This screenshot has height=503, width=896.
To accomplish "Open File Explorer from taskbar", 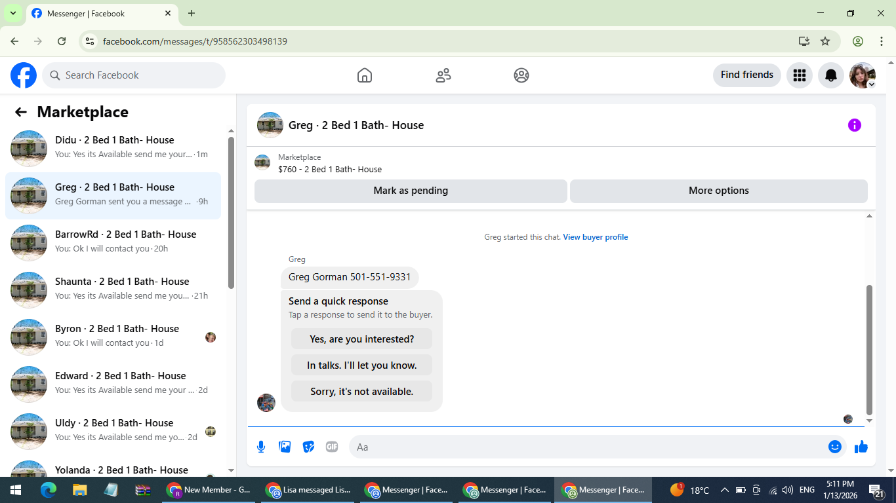I will point(79,490).
